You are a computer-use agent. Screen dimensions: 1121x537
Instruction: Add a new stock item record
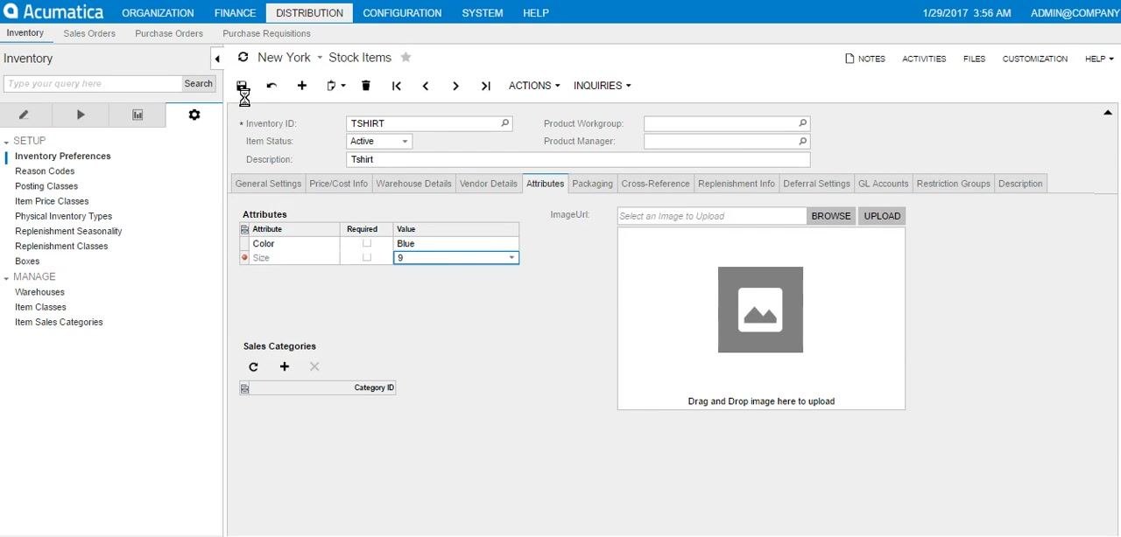302,86
